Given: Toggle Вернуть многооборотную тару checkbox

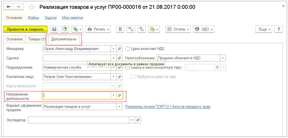Looking at the screenshot, I should (127, 67).
